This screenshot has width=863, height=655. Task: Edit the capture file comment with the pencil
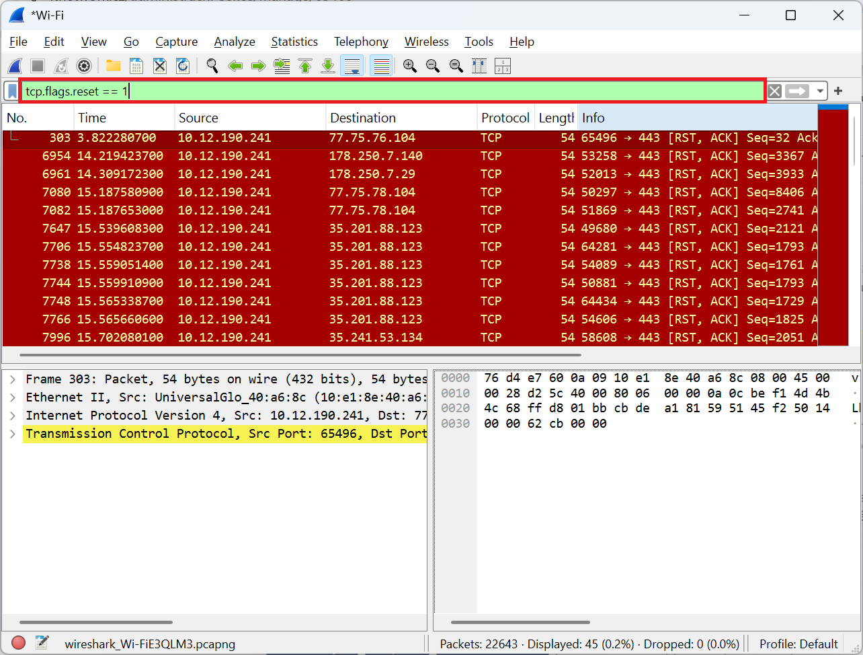[x=41, y=643]
